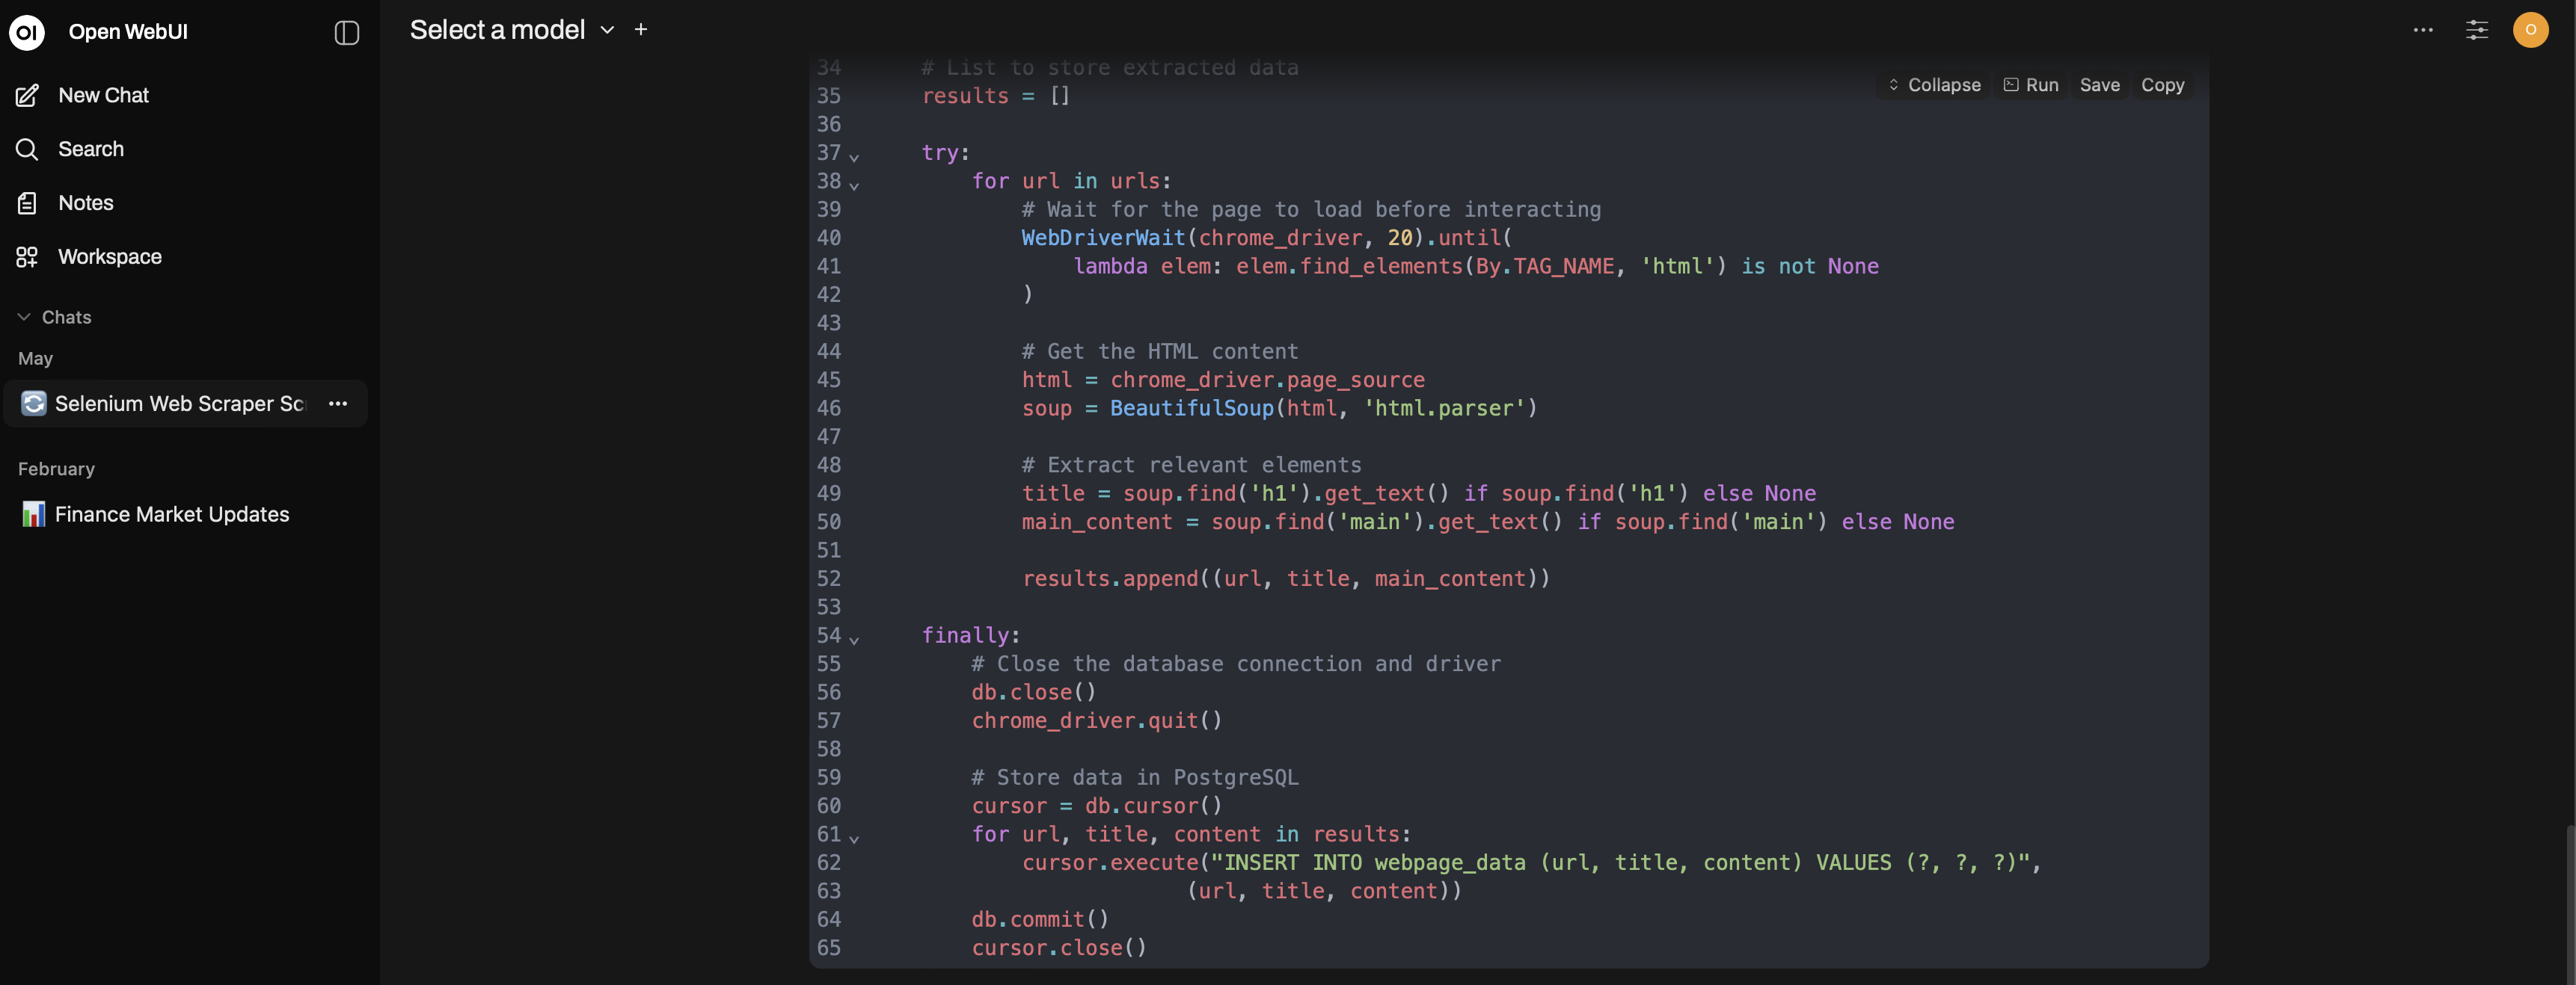Save the code snippet
Viewport: 2576px width, 985px height.
pos(2100,85)
